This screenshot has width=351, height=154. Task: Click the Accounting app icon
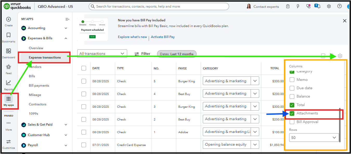[x=24, y=28]
